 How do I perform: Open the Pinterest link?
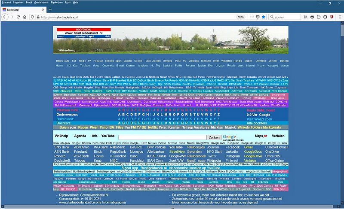point(232,161)
